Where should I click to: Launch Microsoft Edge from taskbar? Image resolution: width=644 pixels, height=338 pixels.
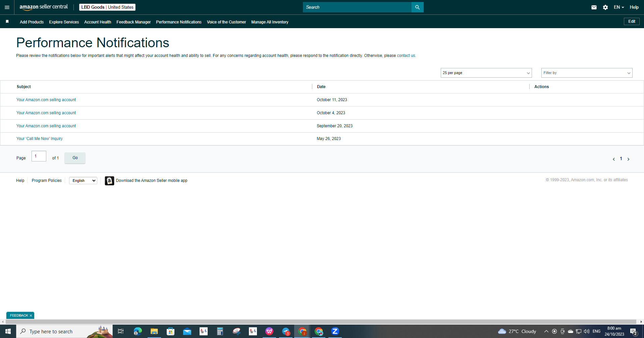tap(138, 331)
